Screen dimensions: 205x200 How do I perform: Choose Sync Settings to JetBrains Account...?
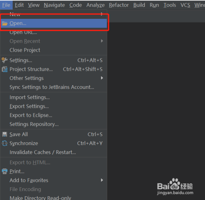pos(54,87)
